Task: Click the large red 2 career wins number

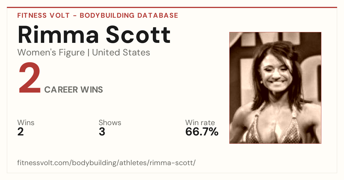Action: 30,79
